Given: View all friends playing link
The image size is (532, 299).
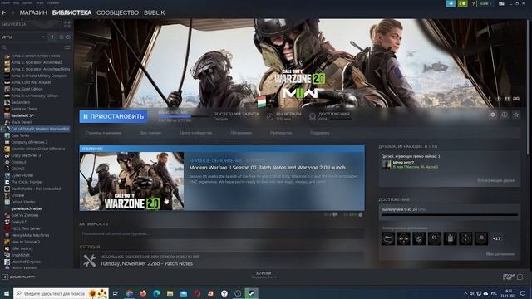Looking at the screenshot, I should 495,180.
